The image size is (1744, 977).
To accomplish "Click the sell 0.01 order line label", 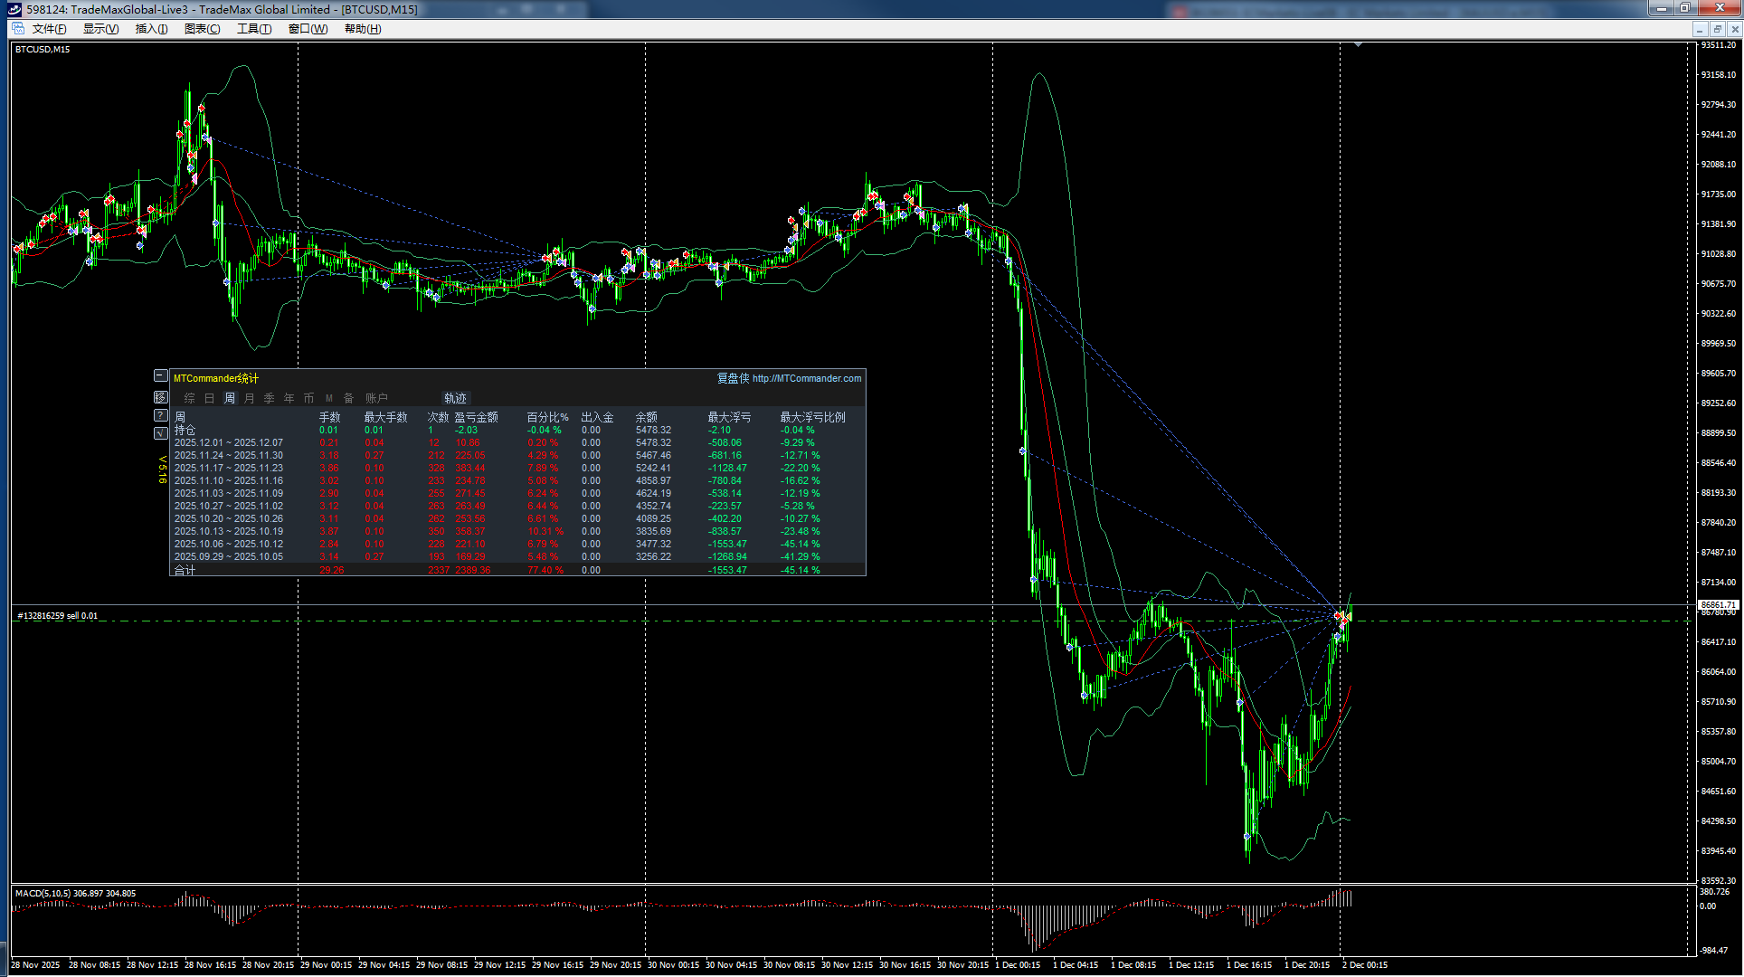I will pos(58,616).
